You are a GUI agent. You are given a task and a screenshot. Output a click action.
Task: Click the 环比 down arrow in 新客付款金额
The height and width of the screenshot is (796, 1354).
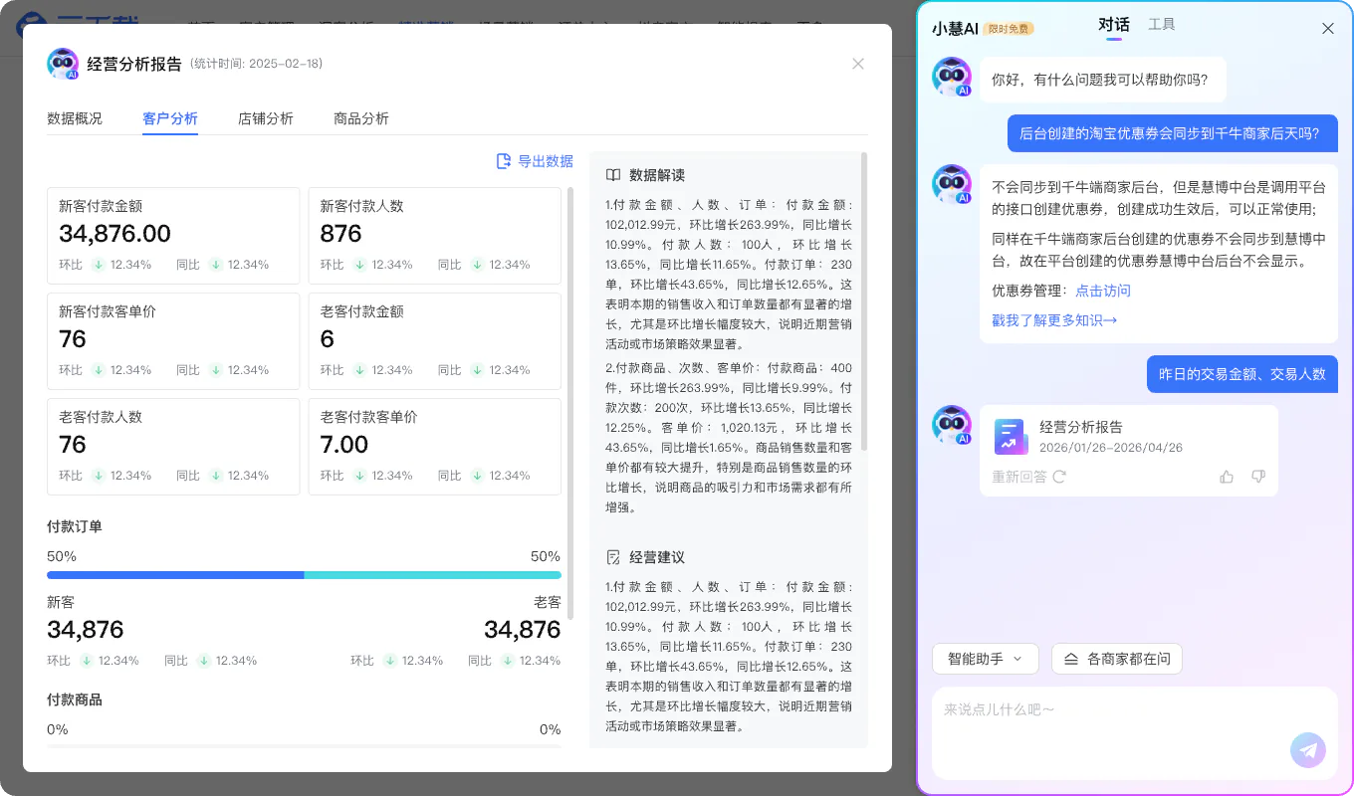(99, 265)
